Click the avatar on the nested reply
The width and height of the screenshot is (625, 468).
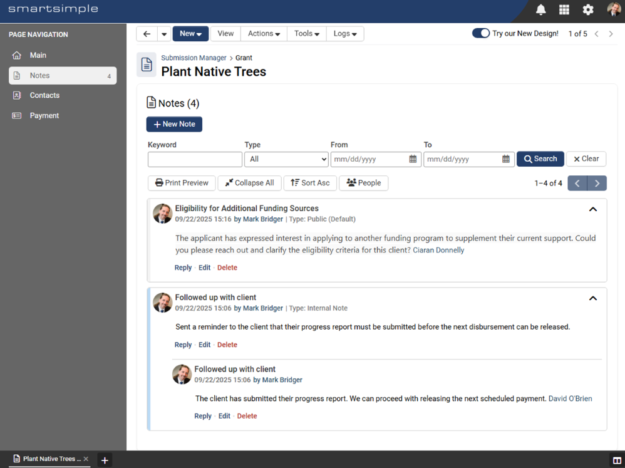click(x=182, y=374)
